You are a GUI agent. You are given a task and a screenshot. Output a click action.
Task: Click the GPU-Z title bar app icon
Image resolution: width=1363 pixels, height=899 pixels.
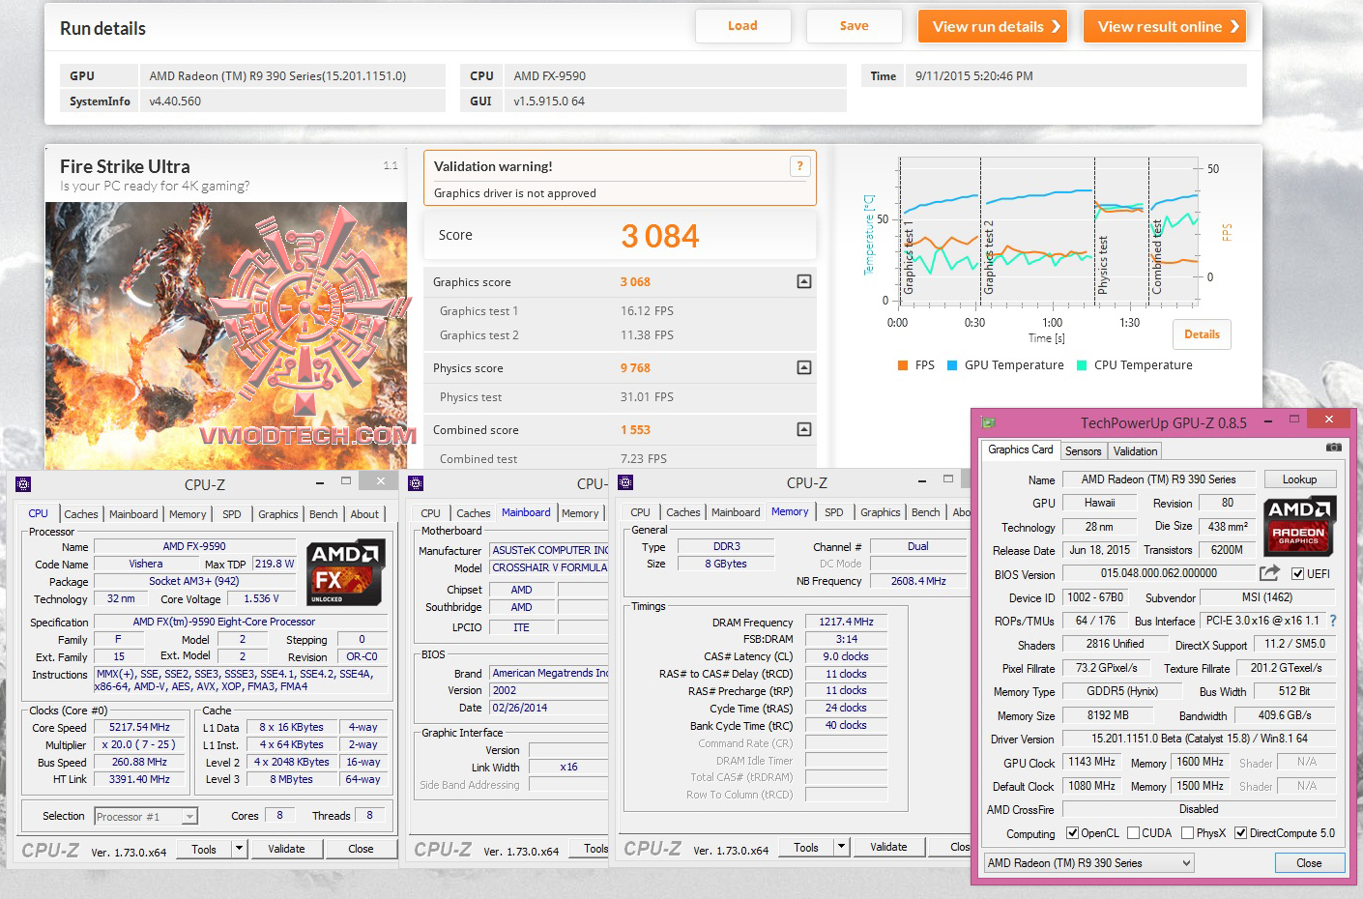(x=988, y=422)
